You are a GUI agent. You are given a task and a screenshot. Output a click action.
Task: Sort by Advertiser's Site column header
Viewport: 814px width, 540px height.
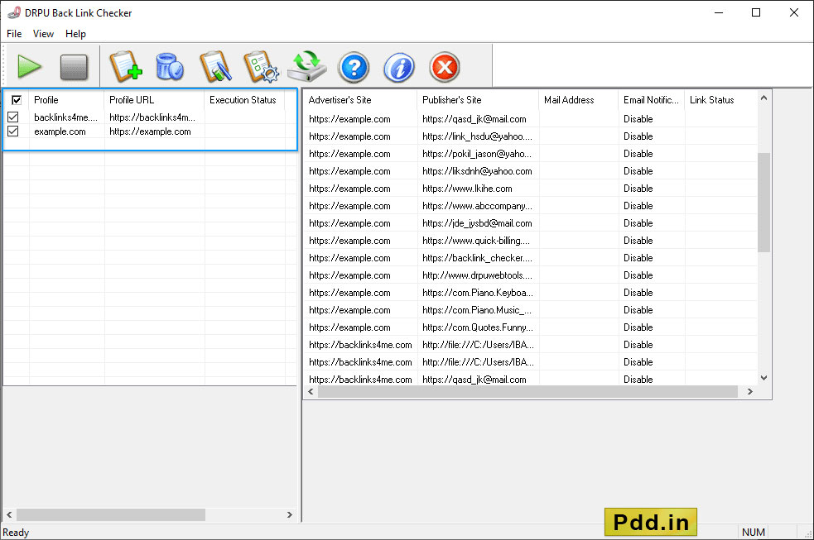click(x=360, y=100)
